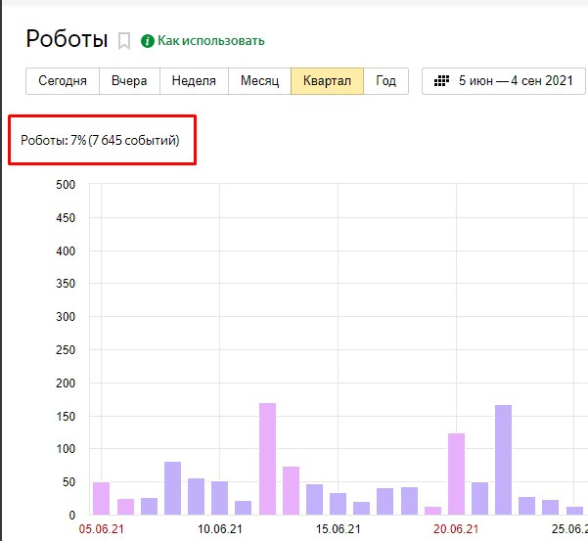Click the bookmark icon beside Роботы title
Screen dimensions: 588x541
click(124, 40)
